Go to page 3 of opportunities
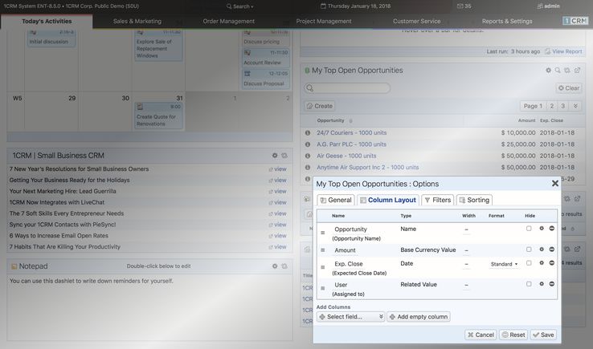This screenshot has height=349, width=593. [x=563, y=106]
